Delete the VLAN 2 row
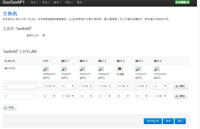The width and height of the screenshot is (200, 129). point(181,96)
